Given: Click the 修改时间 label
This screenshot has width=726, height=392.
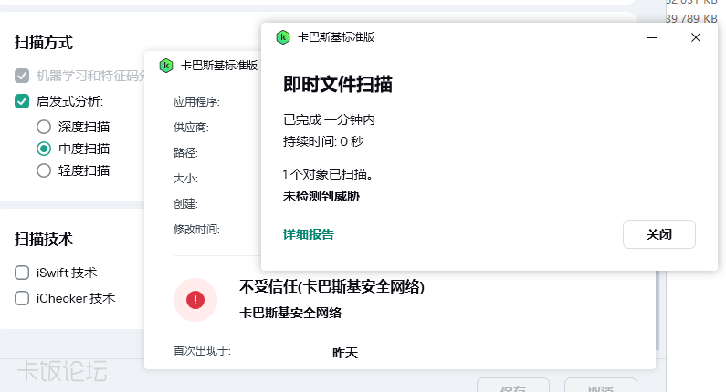Looking at the screenshot, I should click(x=196, y=230).
